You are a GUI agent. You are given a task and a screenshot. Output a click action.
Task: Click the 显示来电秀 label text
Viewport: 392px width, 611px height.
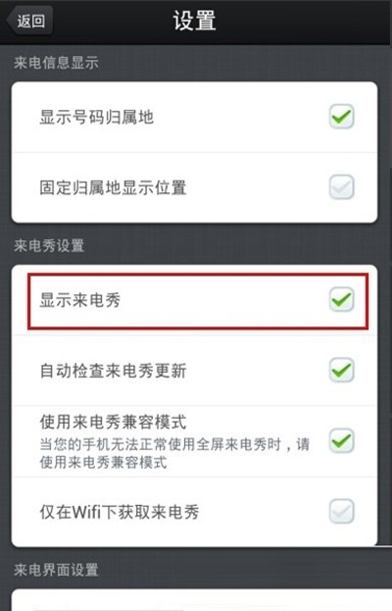point(80,300)
